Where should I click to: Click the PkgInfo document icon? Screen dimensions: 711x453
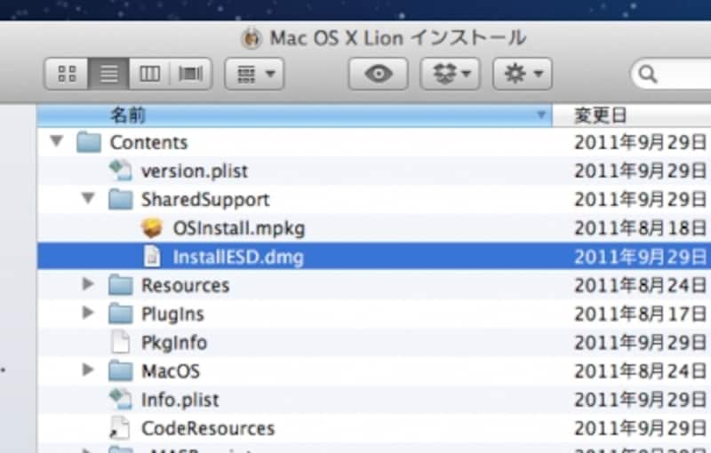pyautogui.click(x=121, y=342)
